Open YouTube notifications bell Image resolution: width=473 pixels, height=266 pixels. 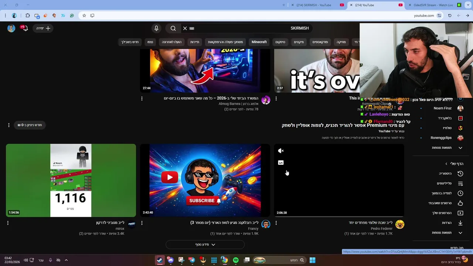tap(25, 28)
